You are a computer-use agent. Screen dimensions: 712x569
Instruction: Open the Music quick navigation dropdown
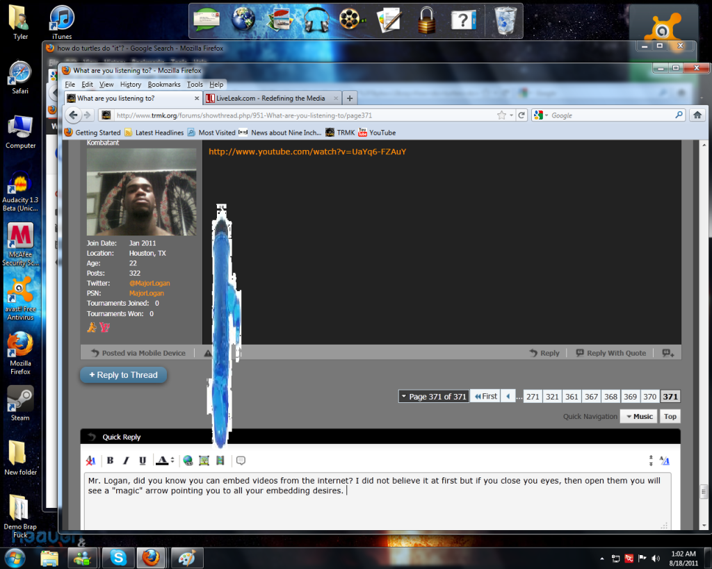coord(638,417)
